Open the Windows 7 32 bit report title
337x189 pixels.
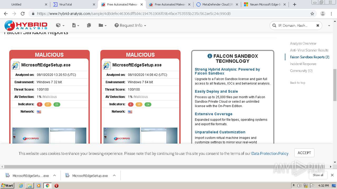pyautogui.click(x=46, y=65)
